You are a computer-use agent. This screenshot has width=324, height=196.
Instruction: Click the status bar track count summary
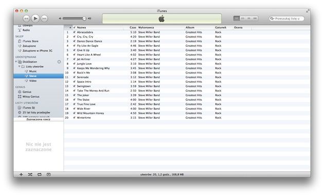pos(162,174)
